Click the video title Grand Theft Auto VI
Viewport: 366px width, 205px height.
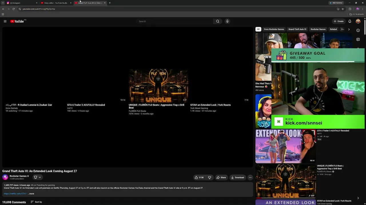(39, 171)
